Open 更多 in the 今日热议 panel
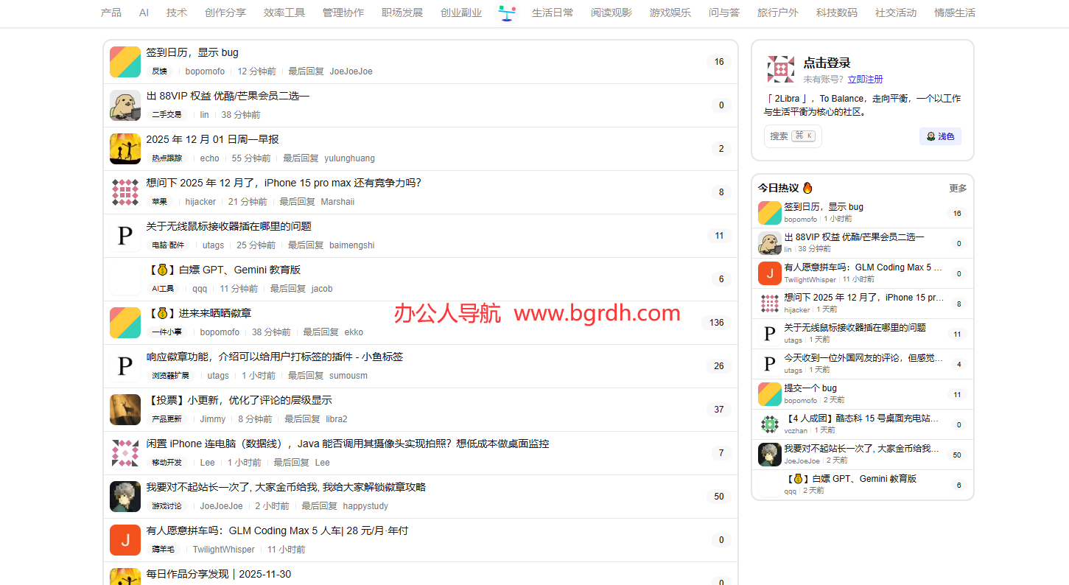 [x=957, y=188]
